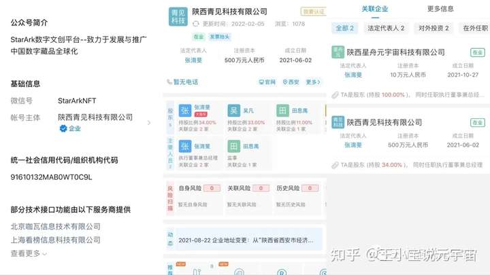This screenshot has width=490, height=275.
Task: Tap 上海看榜信息科技有限公司
Action: pos(56,240)
